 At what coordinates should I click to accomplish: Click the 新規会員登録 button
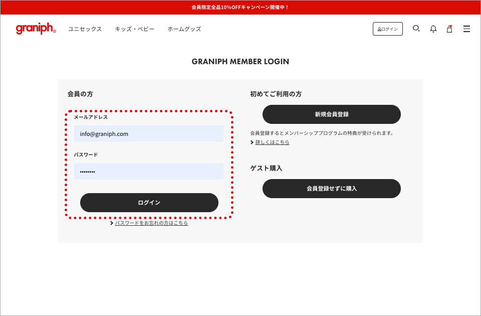[x=332, y=114]
